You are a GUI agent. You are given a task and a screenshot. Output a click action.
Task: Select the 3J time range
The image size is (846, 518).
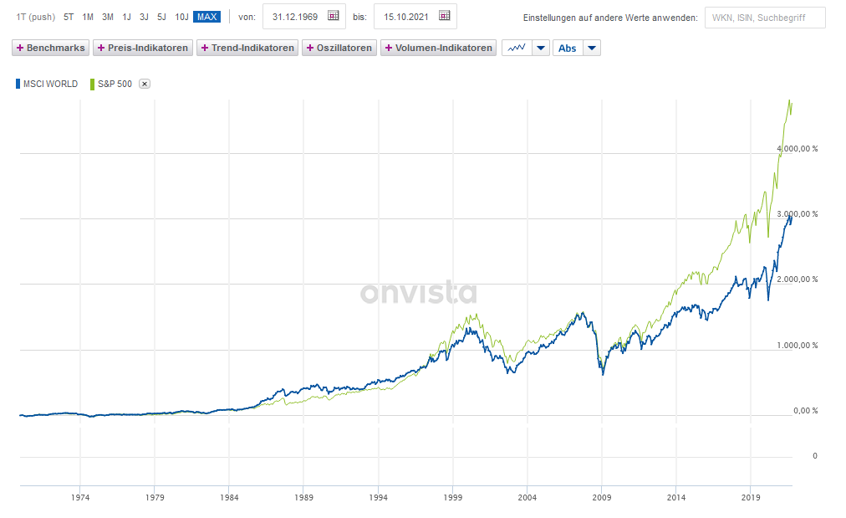[x=144, y=17]
